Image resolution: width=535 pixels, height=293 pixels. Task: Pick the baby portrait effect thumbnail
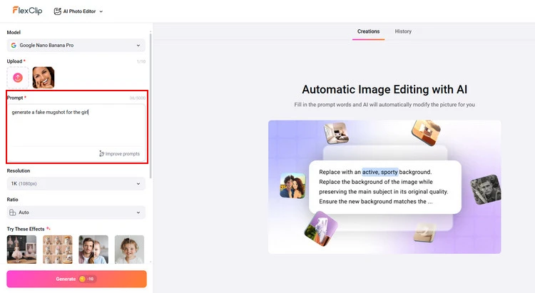(x=129, y=250)
